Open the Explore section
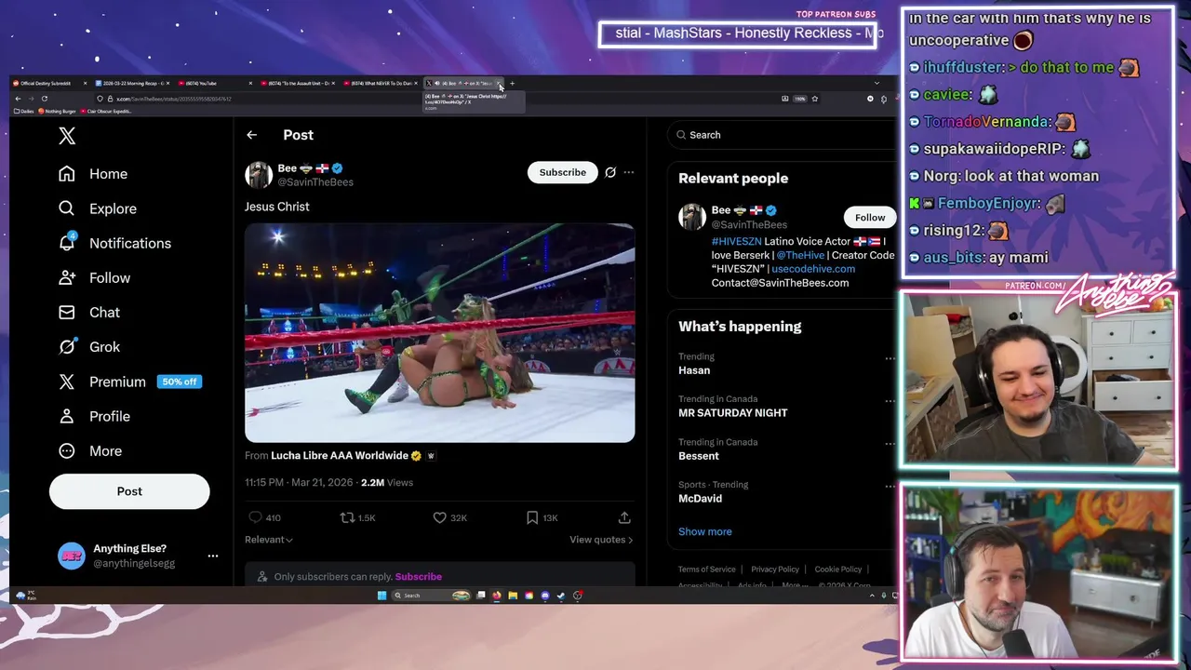1191x670 pixels. (x=97, y=208)
